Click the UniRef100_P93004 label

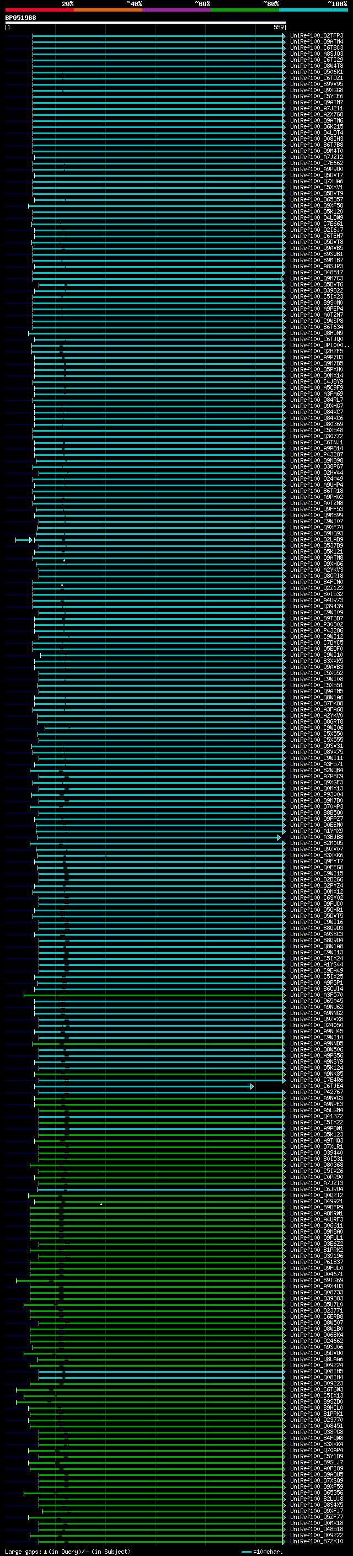[316, 795]
